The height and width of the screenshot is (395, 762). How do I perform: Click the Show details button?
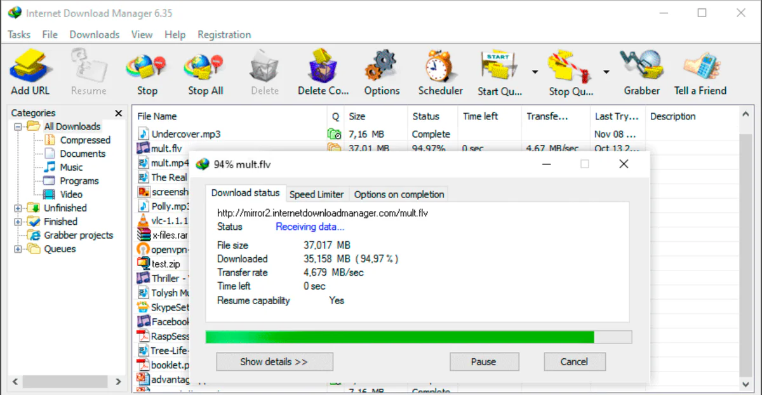274,361
